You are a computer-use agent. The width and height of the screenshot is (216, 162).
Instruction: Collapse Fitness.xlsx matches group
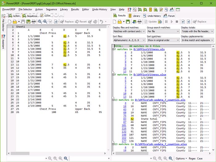click(113, 75)
